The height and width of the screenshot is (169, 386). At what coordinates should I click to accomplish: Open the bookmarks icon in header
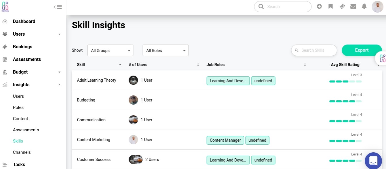(x=330, y=6)
